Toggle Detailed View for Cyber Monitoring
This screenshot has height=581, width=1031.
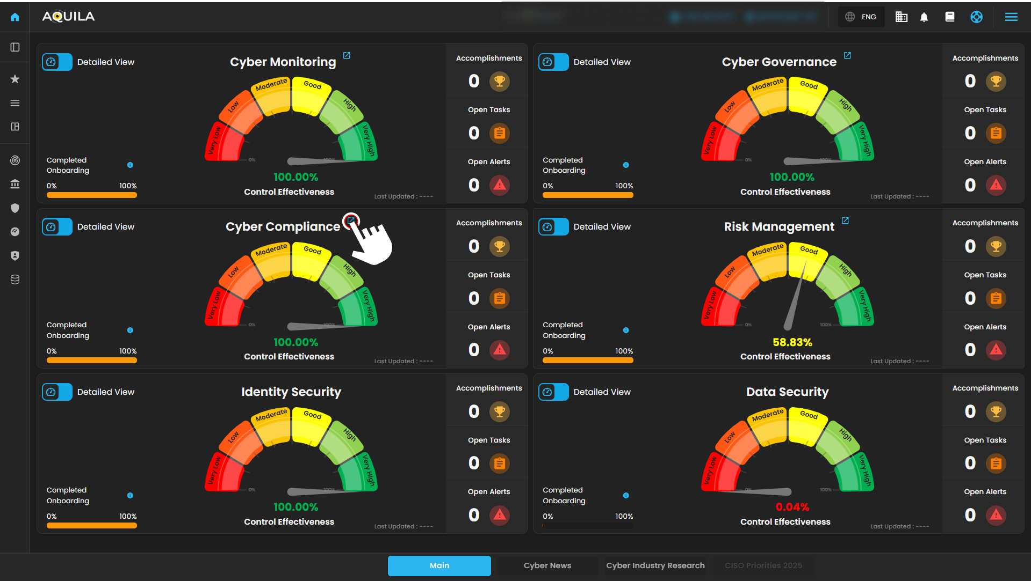[57, 62]
